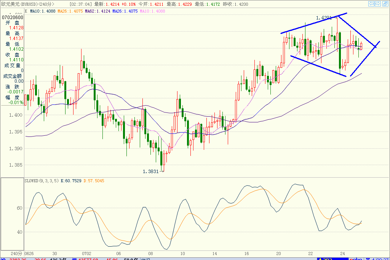Click the 1.400 price axis label
390x260 pixels.
tap(16, 115)
